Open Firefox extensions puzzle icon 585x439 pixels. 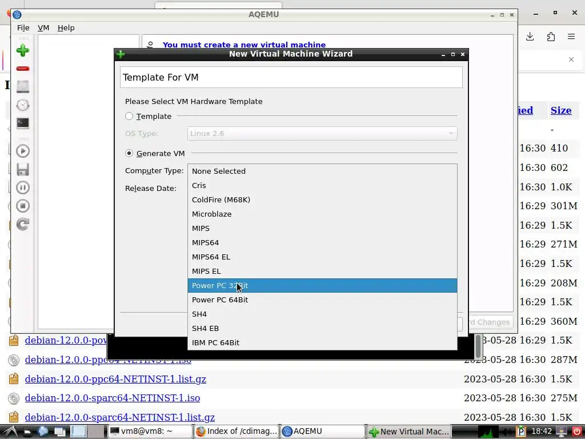(x=551, y=37)
